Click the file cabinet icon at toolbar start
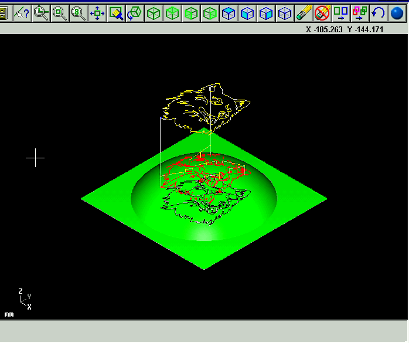This screenshot has width=409, height=343. tap(4, 13)
